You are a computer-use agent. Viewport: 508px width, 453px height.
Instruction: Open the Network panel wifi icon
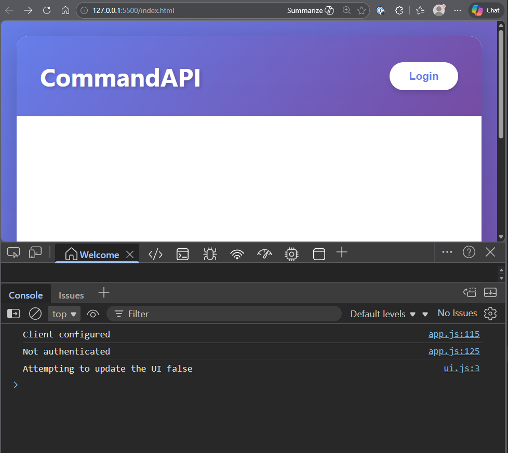[237, 254]
